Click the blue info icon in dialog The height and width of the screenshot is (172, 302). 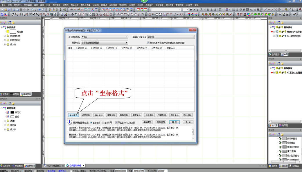point(69,122)
